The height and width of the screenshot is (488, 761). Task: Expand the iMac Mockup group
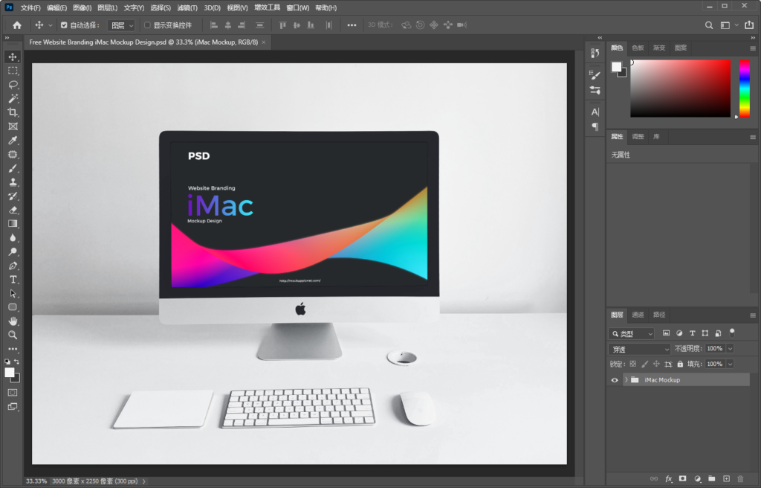coord(626,380)
